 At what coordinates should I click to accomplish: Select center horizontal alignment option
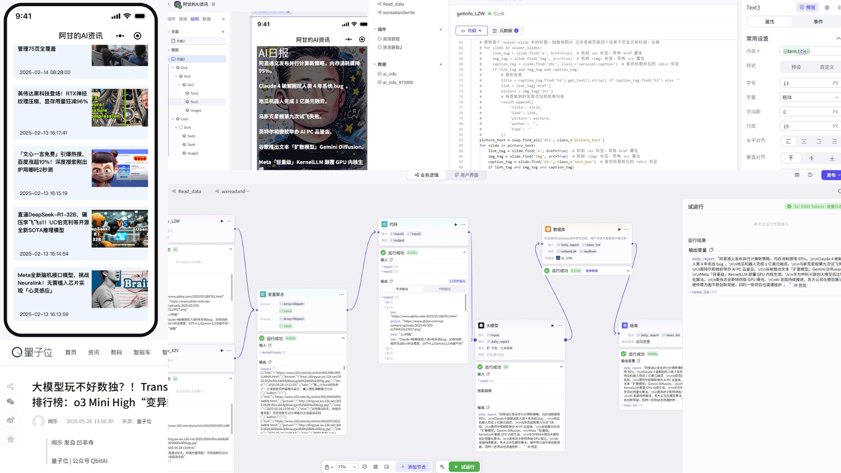click(804, 141)
